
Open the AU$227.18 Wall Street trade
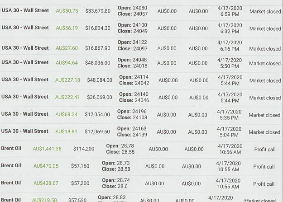point(141,80)
